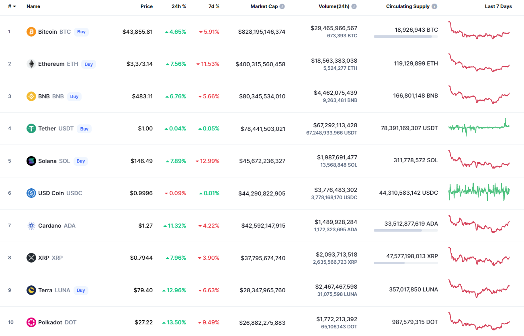
Task: Click the Ethereum diamond logo icon
Action: 31,64
